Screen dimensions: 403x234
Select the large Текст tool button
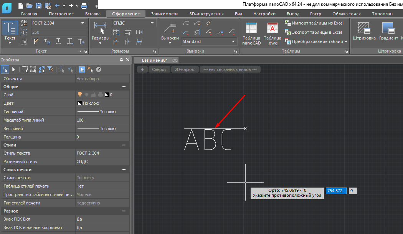tap(10, 32)
